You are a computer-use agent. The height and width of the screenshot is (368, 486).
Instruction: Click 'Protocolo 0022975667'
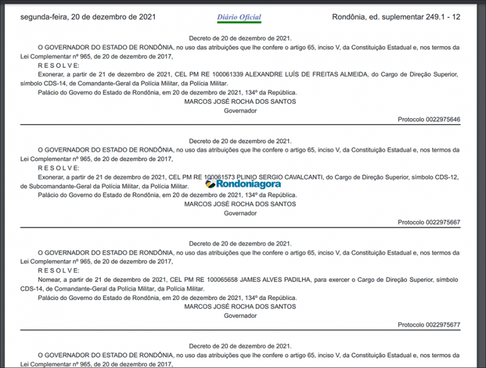[429, 222]
